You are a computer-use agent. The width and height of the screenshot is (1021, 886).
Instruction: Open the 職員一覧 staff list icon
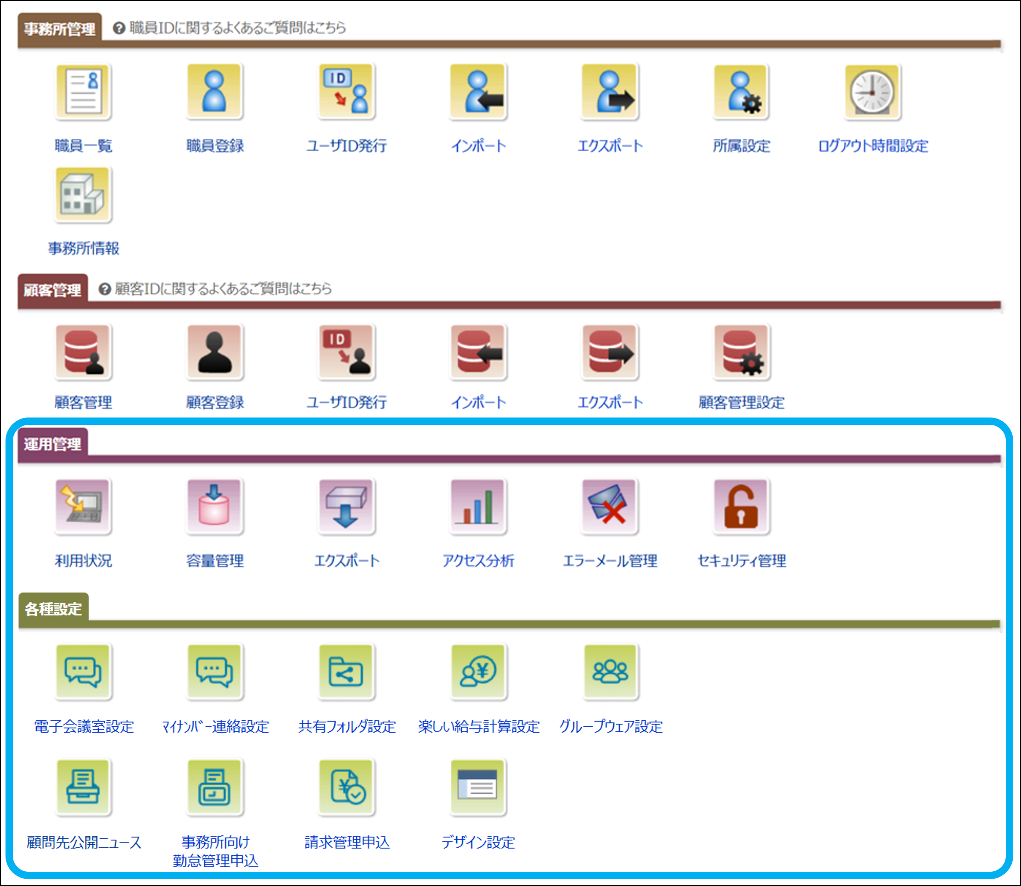(83, 92)
